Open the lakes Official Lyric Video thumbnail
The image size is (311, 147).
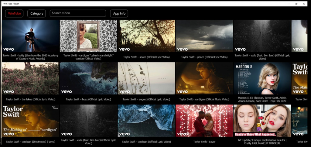pos(31,78)
